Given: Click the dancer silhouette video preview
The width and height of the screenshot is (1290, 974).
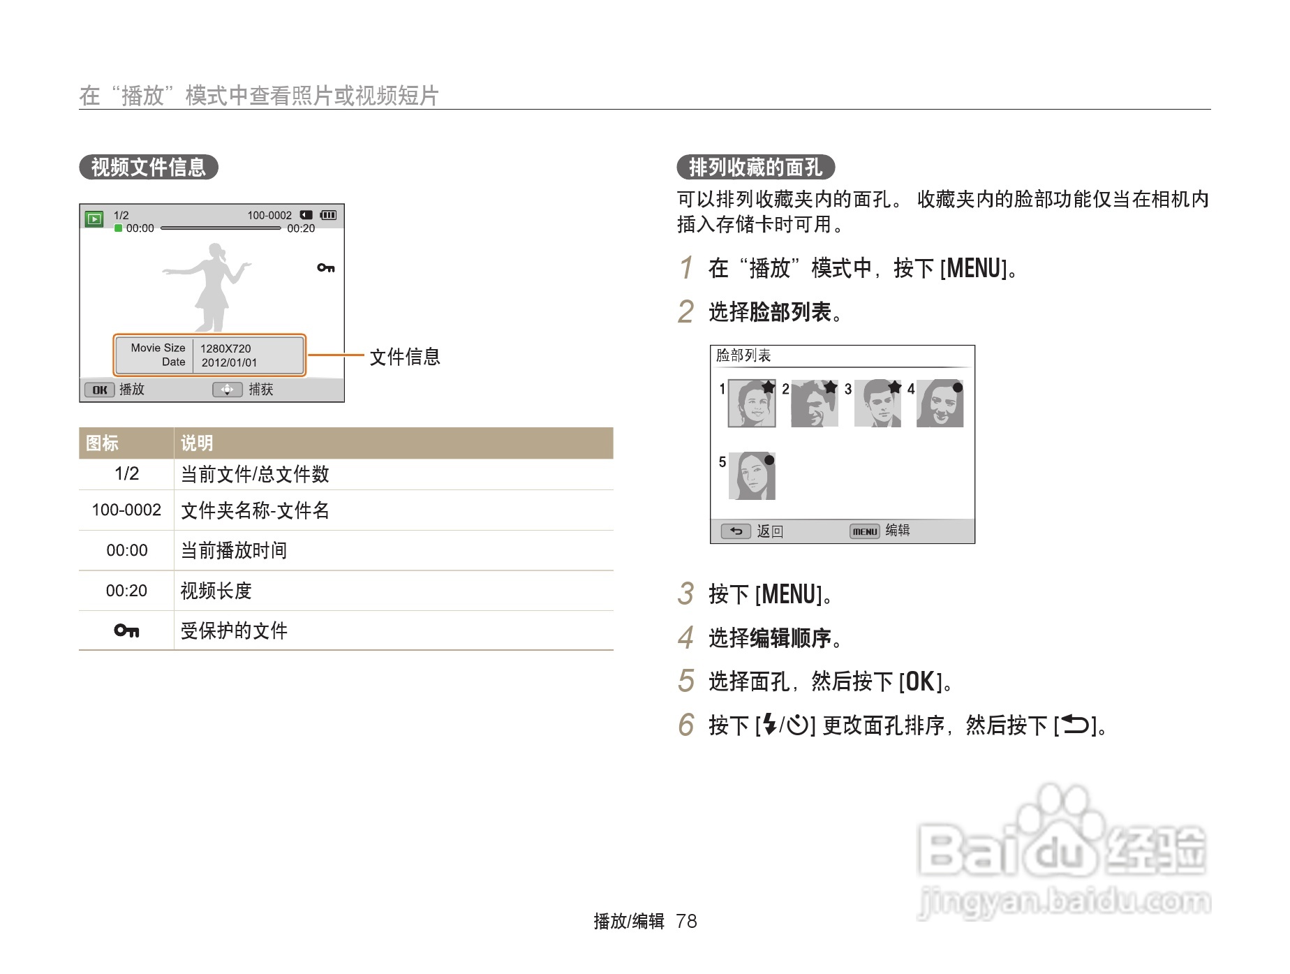Looking at the screenshot, I should (208, 287).
